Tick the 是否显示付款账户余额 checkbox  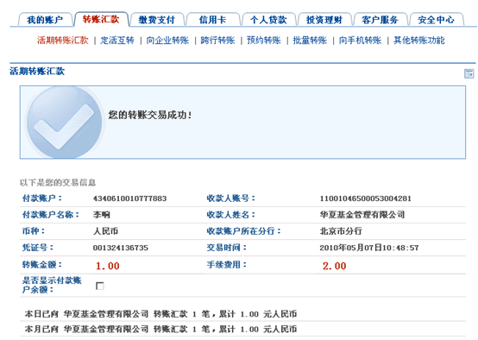point(100,286)
